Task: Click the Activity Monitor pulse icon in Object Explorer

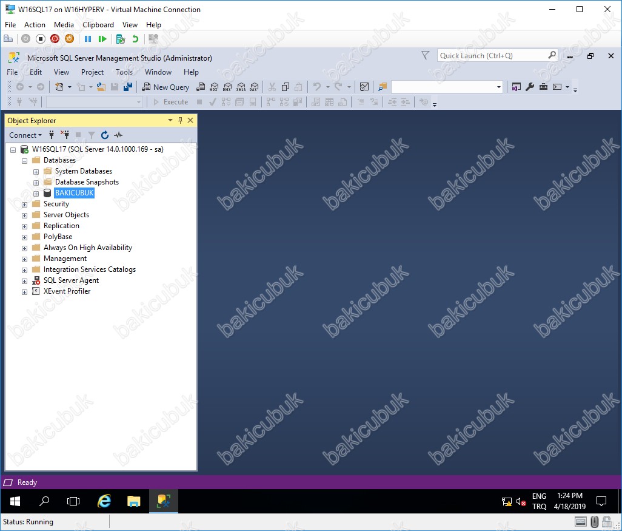Action: [118, 135]
